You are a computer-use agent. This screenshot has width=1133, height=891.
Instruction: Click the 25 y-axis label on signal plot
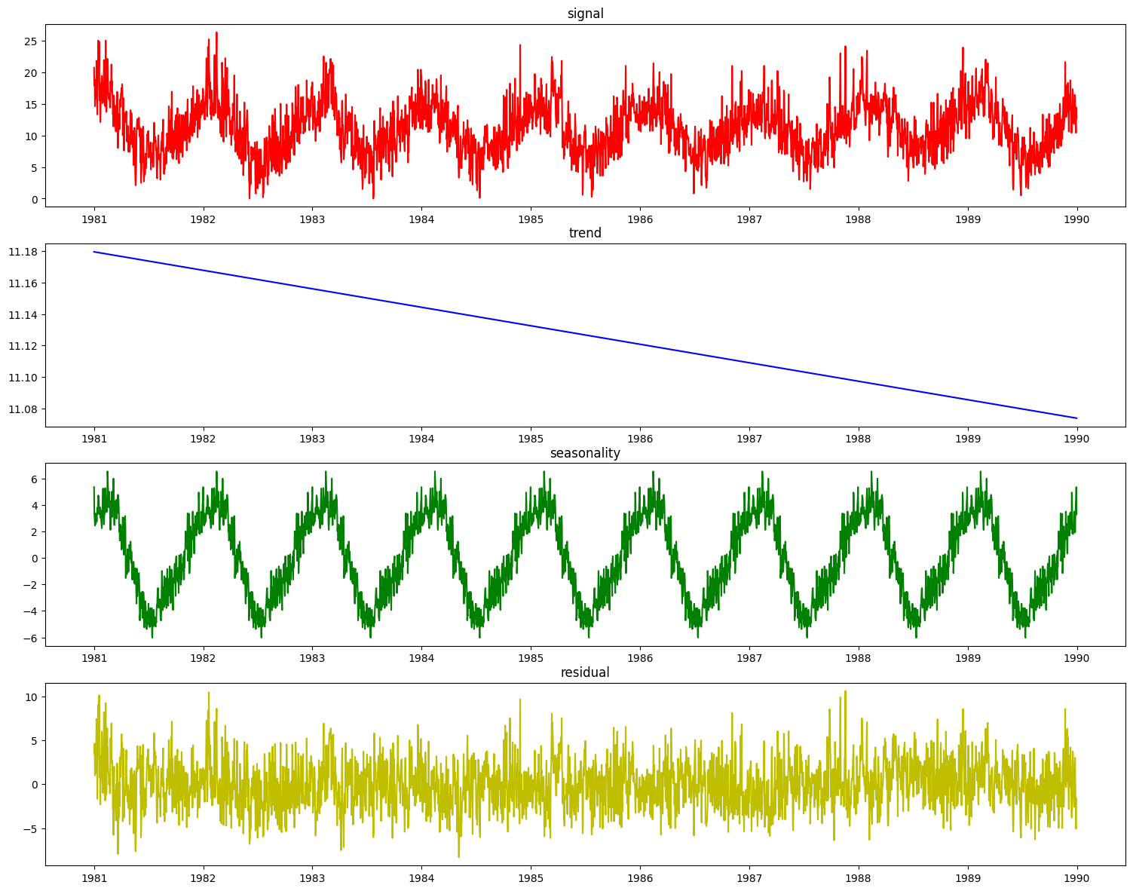click(x=32, y=41)
